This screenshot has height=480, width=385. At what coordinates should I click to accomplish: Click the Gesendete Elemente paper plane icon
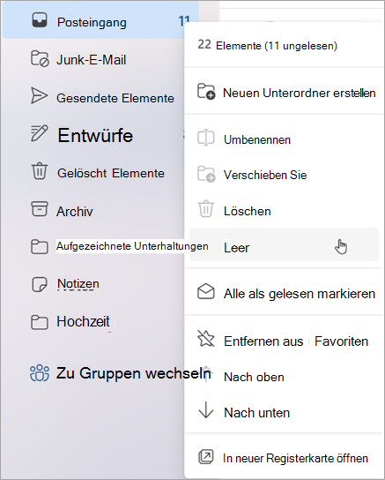point(39,95)
